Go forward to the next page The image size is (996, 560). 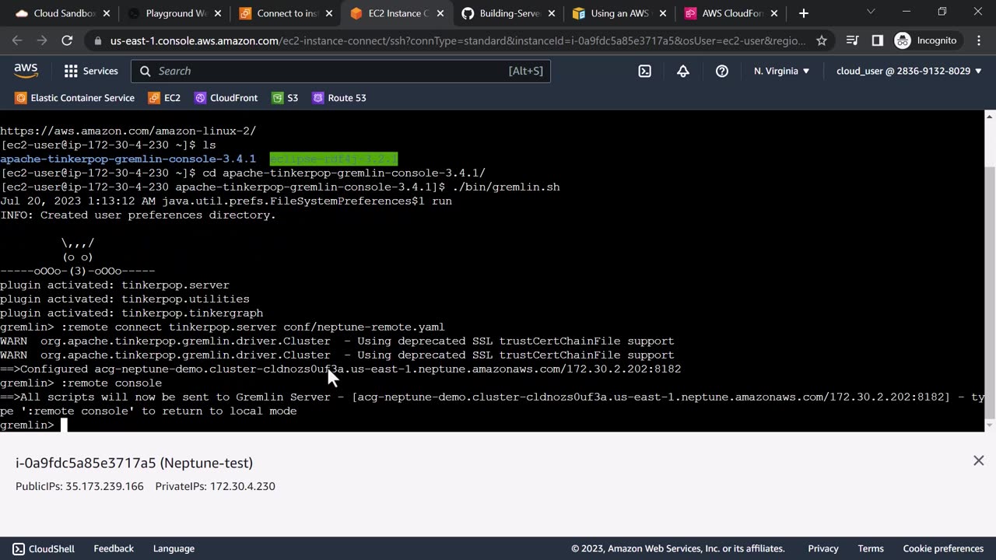(42, 40)
